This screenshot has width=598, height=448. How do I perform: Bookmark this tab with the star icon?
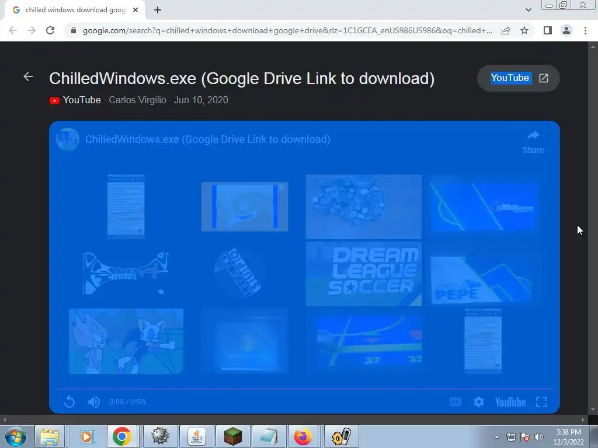coord(524,30)
